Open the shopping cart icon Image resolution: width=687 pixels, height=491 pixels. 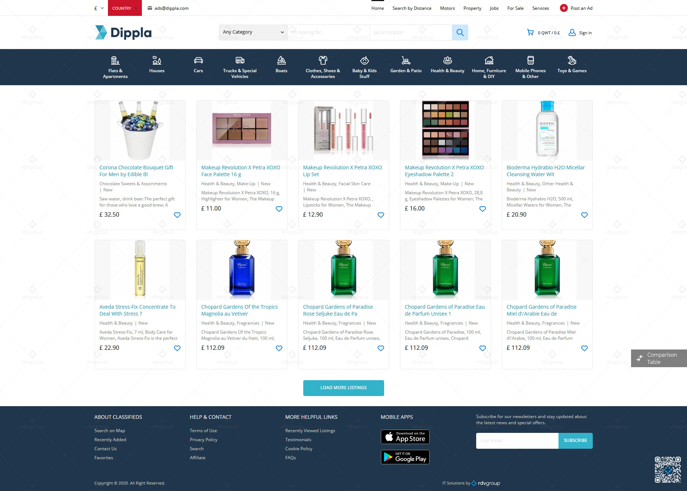pos(530,32)
